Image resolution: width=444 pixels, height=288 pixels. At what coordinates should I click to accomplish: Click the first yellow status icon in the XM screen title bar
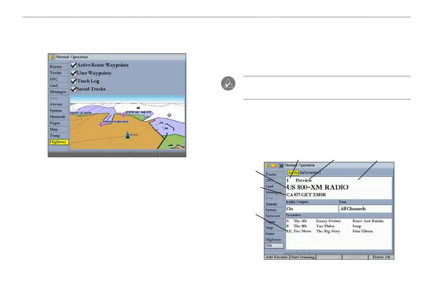tap(268, 165)
